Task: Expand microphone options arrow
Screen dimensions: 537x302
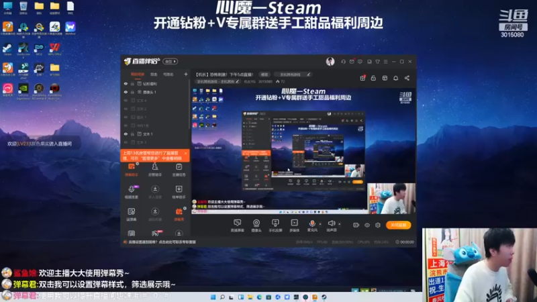Action: pos(320,224)
